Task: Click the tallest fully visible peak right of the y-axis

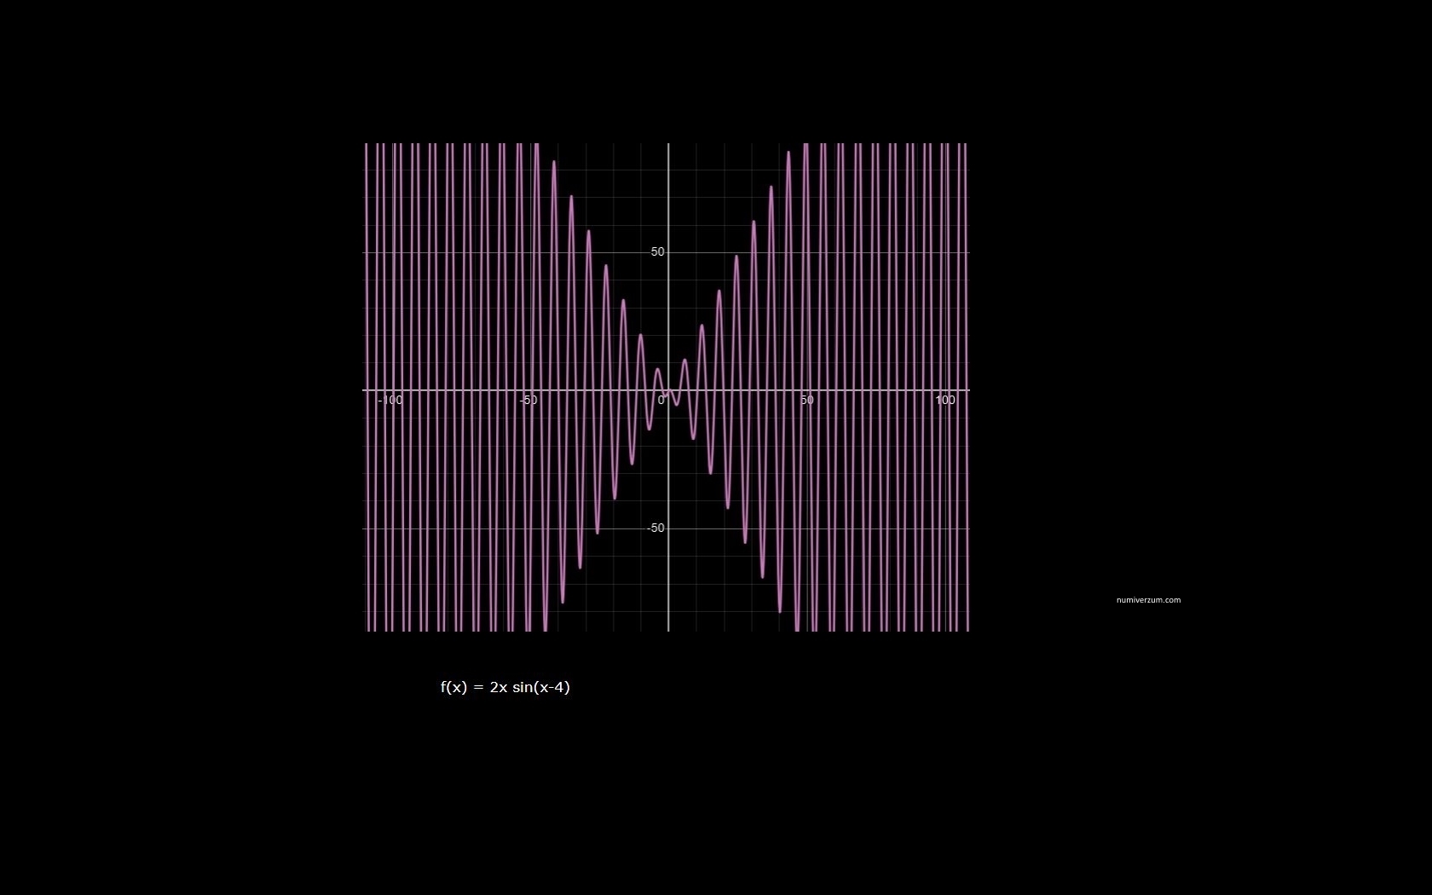Action: point(788,152)
